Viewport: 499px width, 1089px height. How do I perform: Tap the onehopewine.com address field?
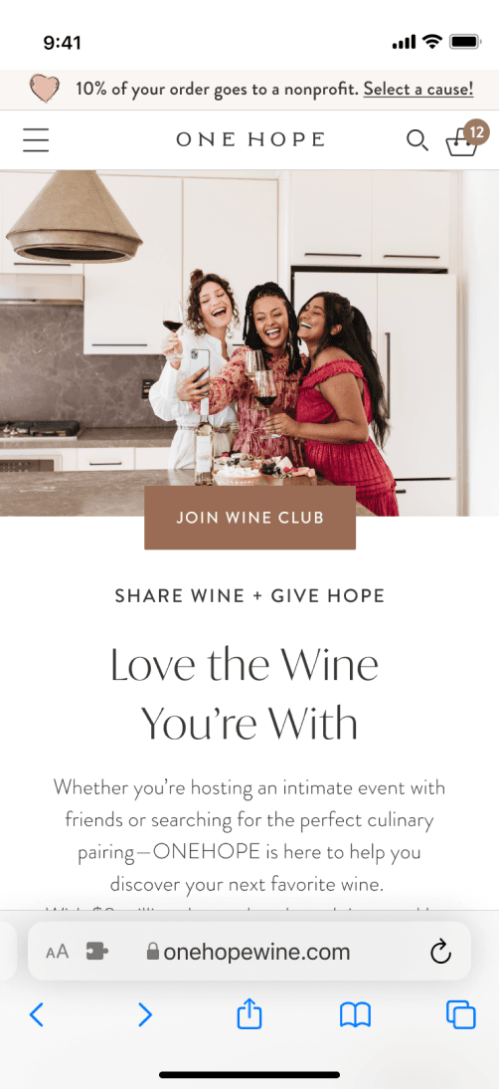(249, 952)
